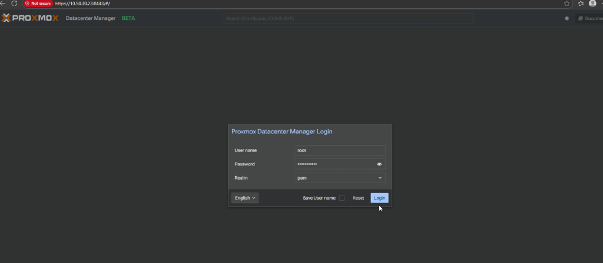
Task: Click into the Password field
Action: [333, 164]
